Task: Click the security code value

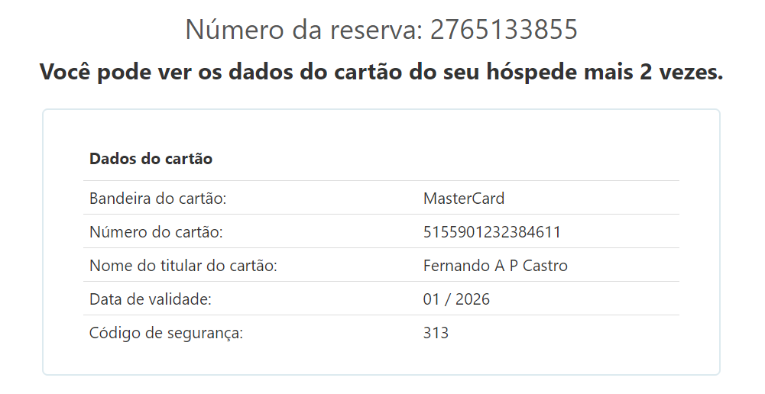Action: pyautogui.click(x=436, y=333)
